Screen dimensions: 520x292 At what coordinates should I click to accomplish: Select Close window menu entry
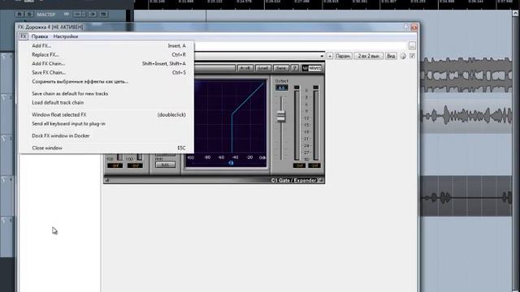[x=106, y=148]
